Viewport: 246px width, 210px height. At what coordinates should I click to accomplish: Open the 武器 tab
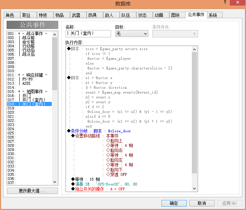pyautogui.click(x=78, y=15)
